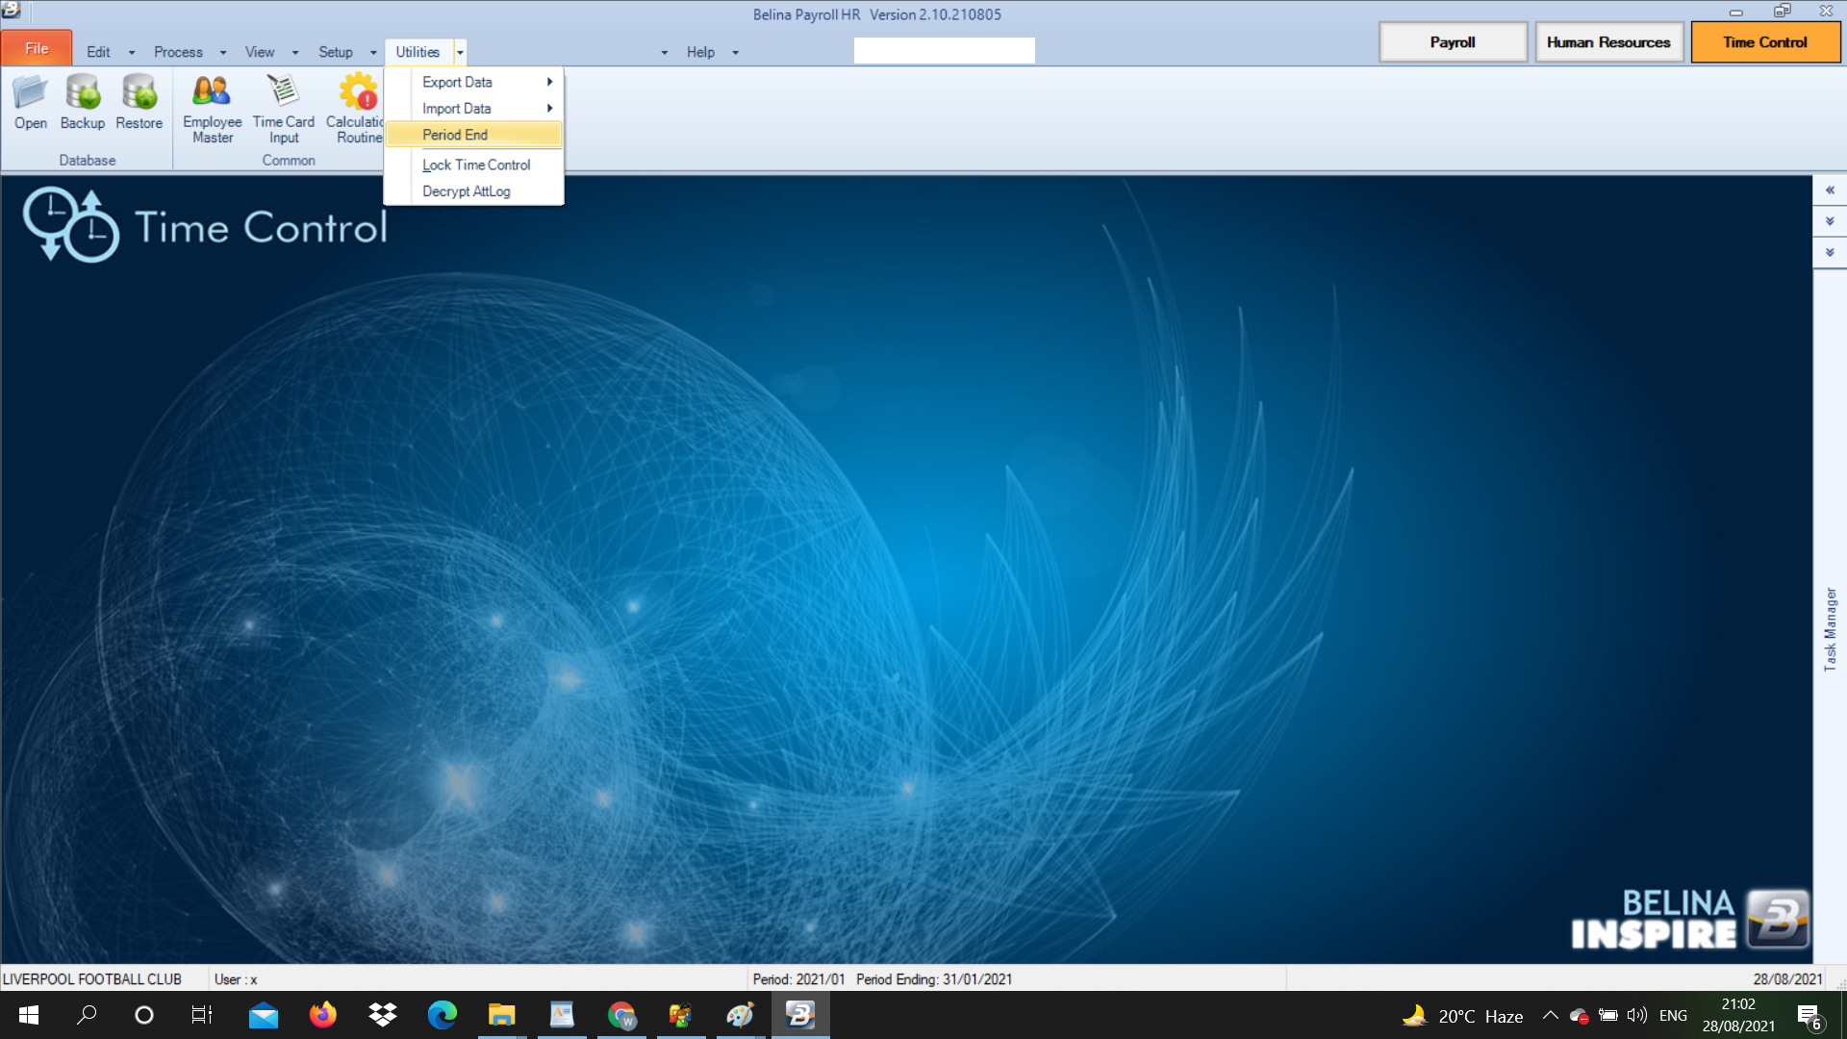Click the second double-chevron down in side panel
1847x1039 pixels.
pos(1830,252)
